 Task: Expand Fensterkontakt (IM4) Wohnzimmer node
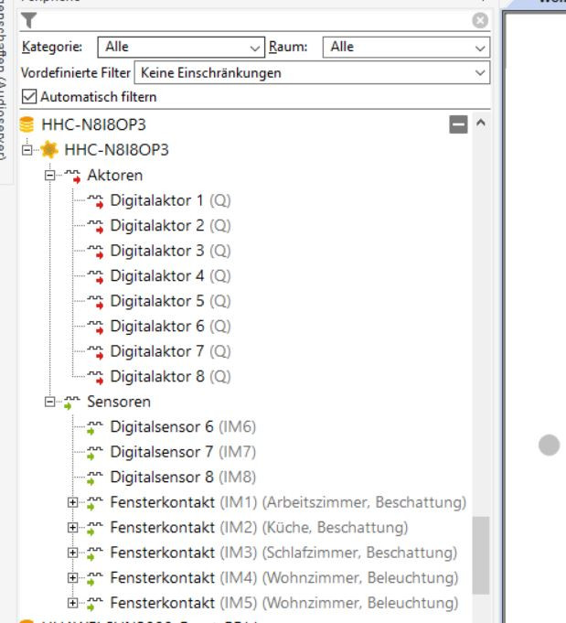click(x=72, y=577)
